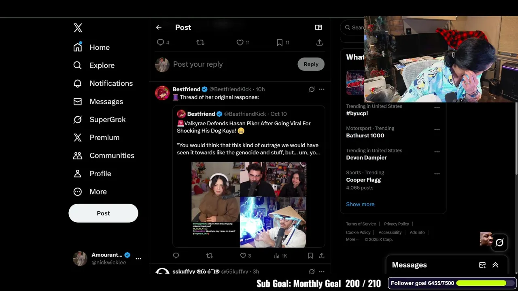Open the Bathurst 1000 trend
This screenshot has width=518, height=291.
coord(365,136)
